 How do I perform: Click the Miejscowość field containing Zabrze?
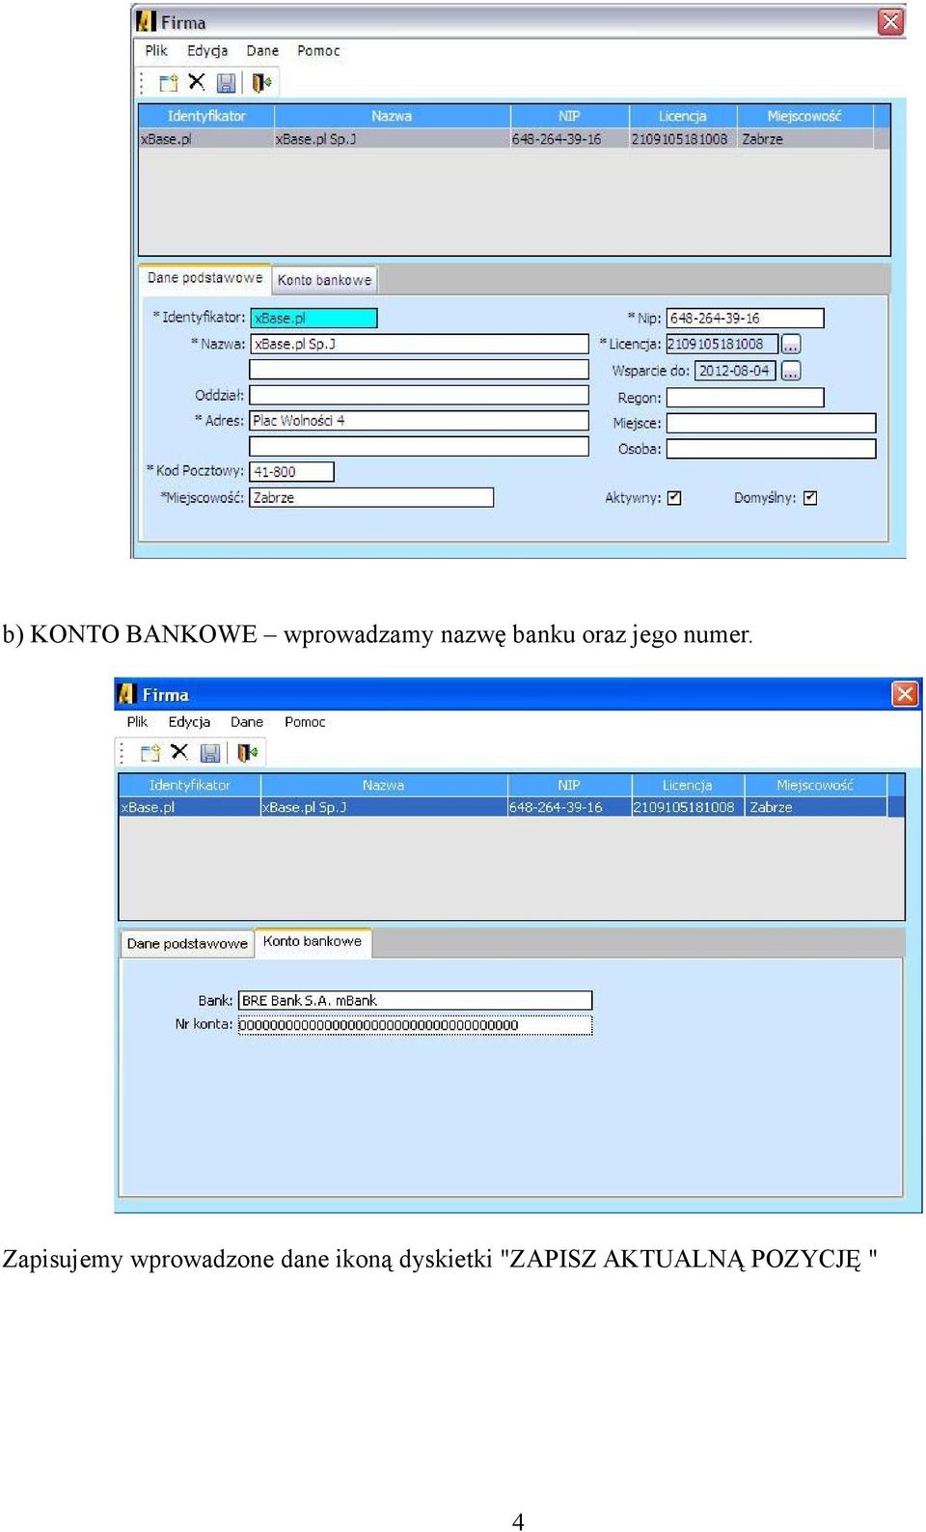[371, 498]
